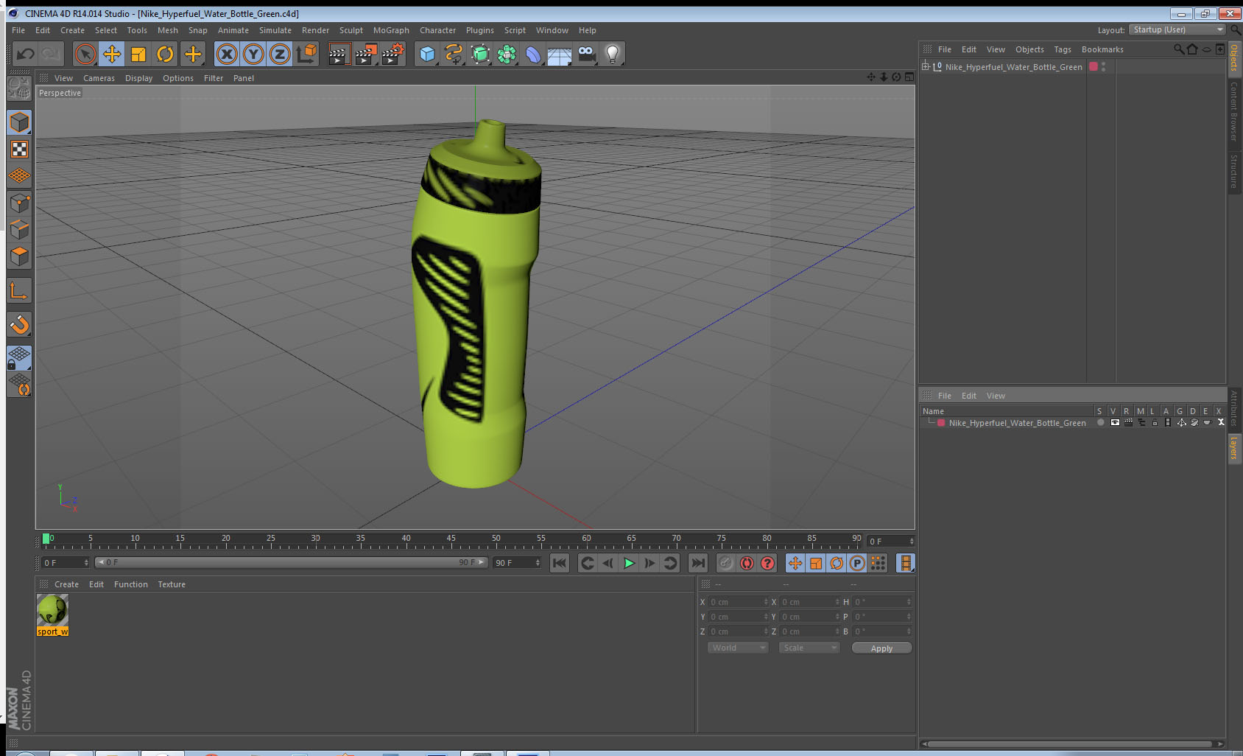Click the Undo arrow icon
The image size is (1243, 756).
point(26,54)
